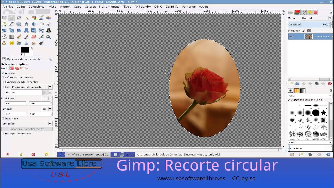Enable Expandir desde el centro checkbox

coord(3,82)
